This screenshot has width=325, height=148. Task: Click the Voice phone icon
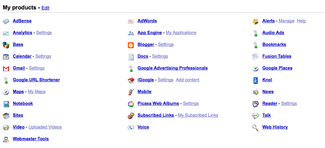(x=131, y=127)
